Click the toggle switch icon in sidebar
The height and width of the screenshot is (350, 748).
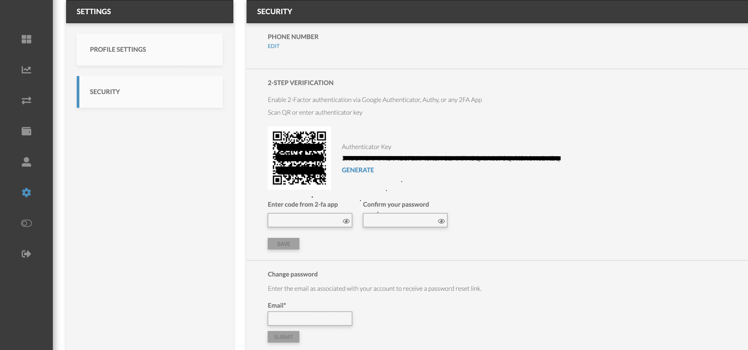pyautogui.click(x=27, y=223)
